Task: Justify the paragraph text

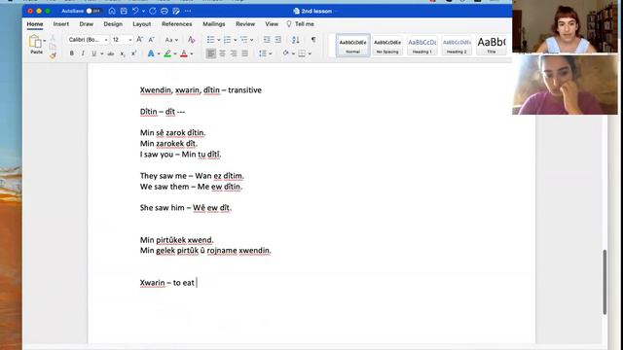Action: [244, 53]
